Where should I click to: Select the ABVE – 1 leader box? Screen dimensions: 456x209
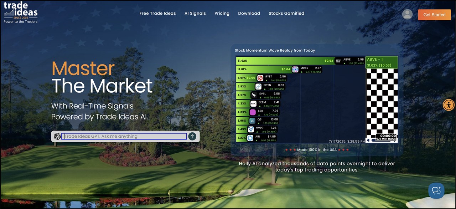pyautogui.click(x=382, y=62)
